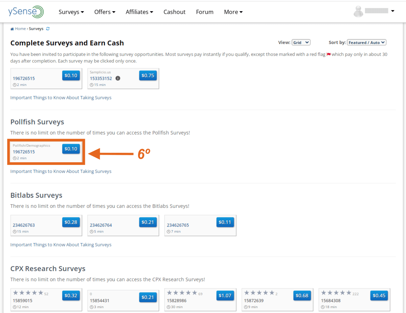The height and width of the screenshot is (313, 406).
Task: Click the $0.21 button for survey 234626764
Action: pyautogui.click(x=148, y=222)
